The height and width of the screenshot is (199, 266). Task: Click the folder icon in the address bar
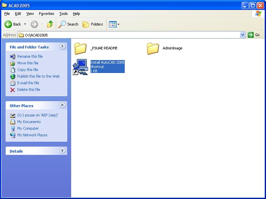point(21,35)
